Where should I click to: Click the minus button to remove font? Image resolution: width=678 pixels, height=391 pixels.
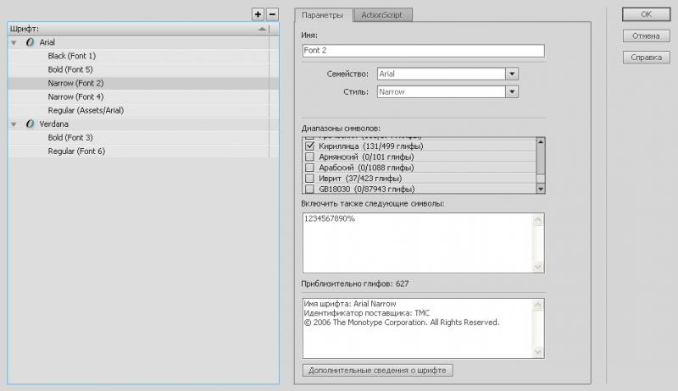coord(272,14)
